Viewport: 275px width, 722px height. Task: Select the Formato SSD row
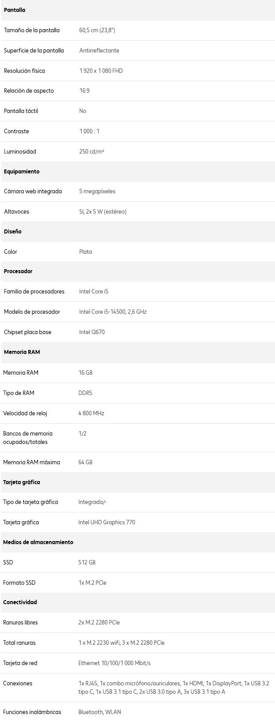point(137,583)
